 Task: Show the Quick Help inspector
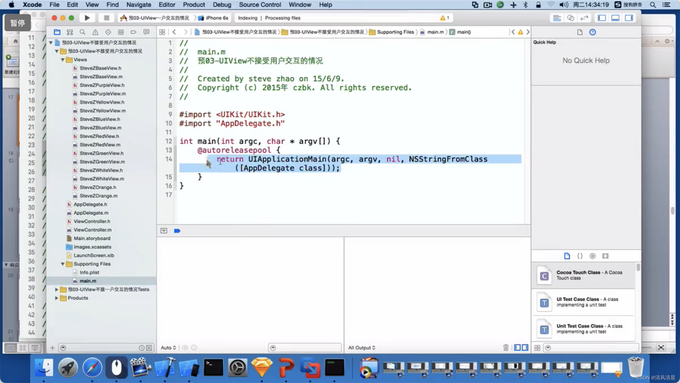pos(592,32)
